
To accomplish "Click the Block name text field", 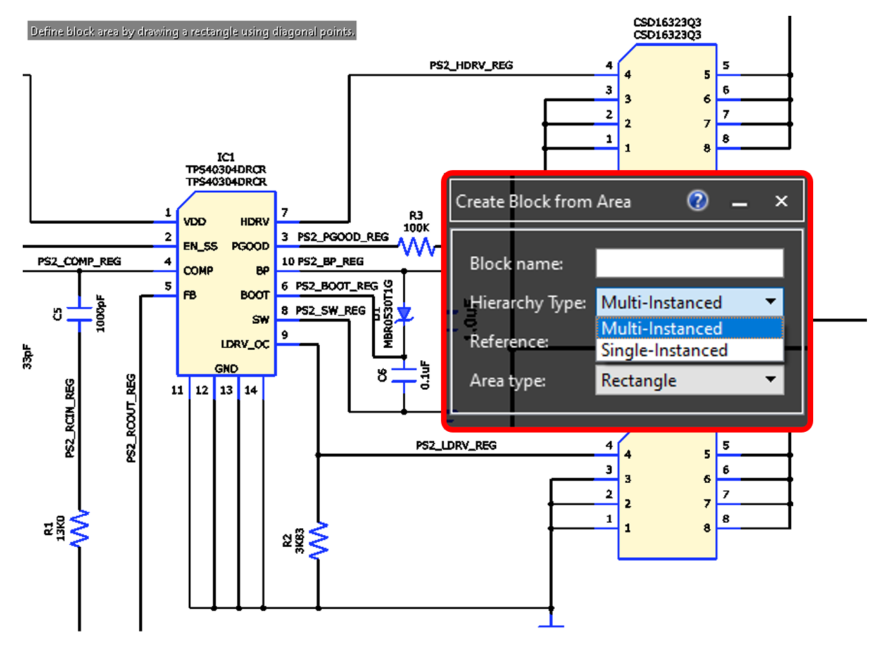I will [x=689, y=263].
